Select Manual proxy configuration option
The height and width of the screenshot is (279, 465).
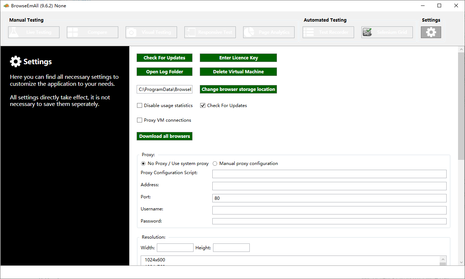pyautogui.click(x=215, y=164)
